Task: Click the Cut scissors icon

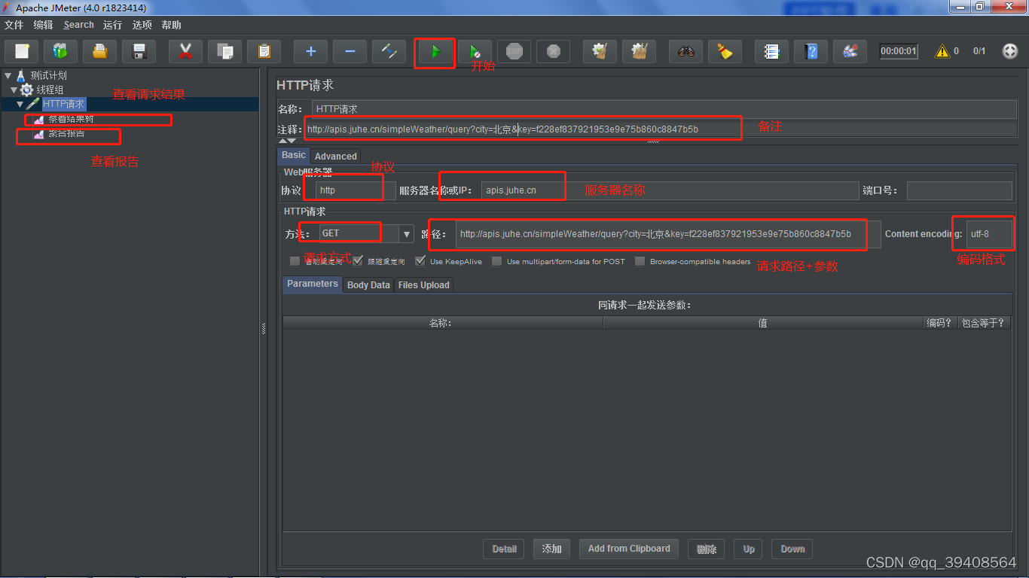Action: 185,52
